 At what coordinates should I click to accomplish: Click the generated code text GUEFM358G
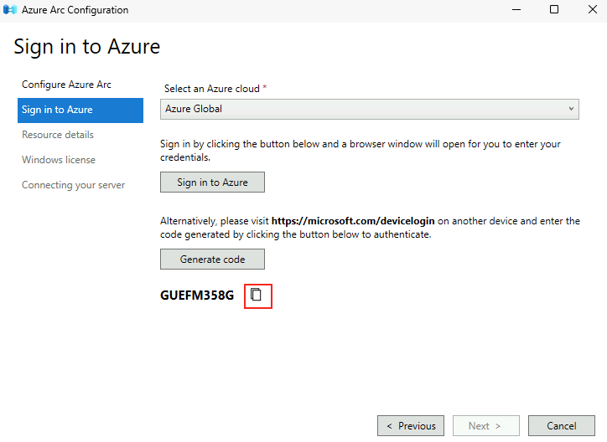pos(197,296)
